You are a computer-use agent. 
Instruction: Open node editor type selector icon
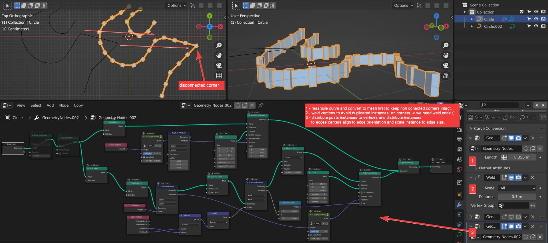coord(7,105)
